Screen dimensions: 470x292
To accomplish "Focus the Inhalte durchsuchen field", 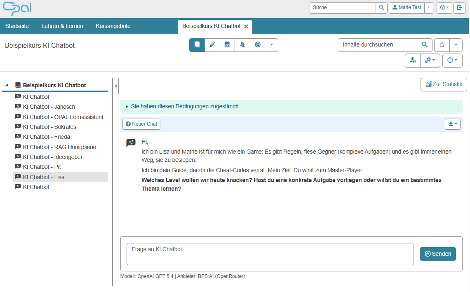I will point(377,45).
